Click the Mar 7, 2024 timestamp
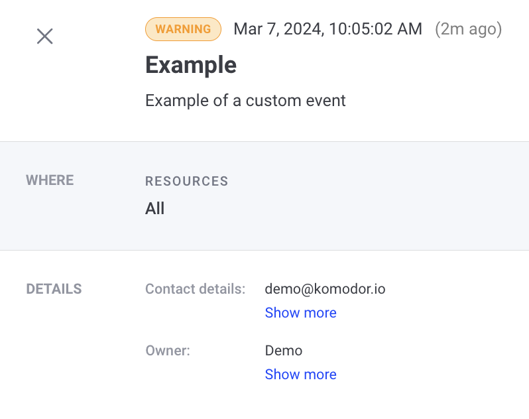This screenshot has width=529, height=419. coord(327,29)
